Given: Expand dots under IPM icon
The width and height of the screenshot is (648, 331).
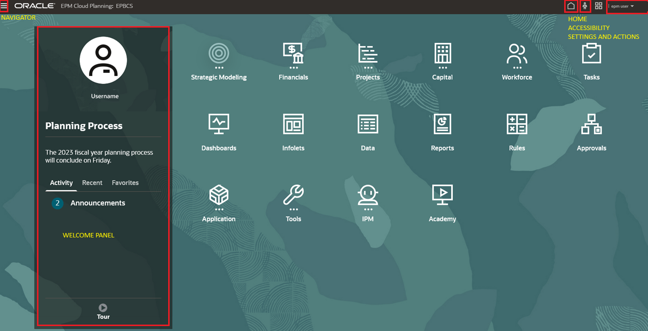Looking at the screenshot, I should (368, 210).
